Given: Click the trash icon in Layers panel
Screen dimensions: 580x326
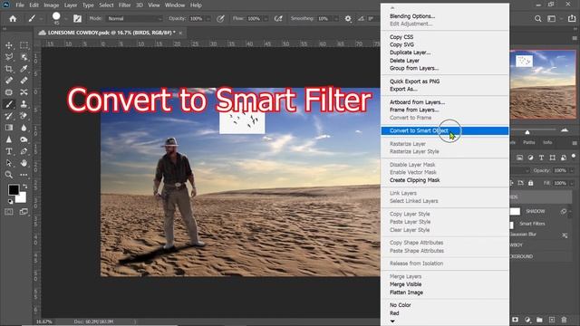Looking at the screenshot, I should (x=564, y=320).
